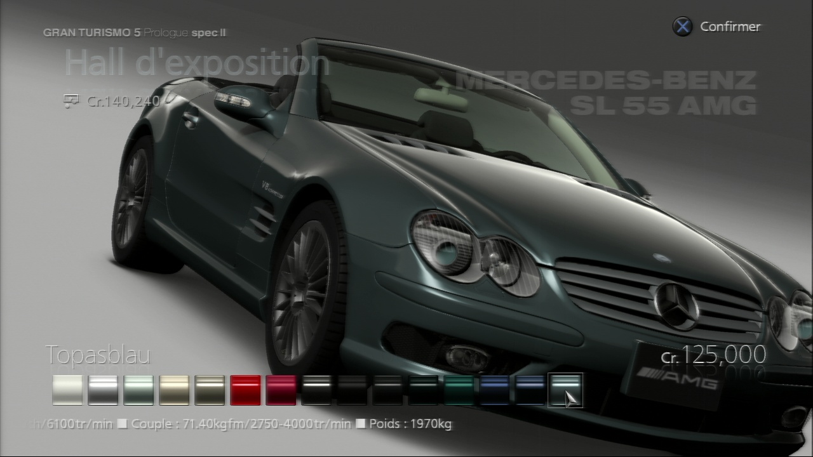This screenshot has width=813, height=457.
Task: Click the Cr.140,240 credit balance
Action: pos(123,100)
